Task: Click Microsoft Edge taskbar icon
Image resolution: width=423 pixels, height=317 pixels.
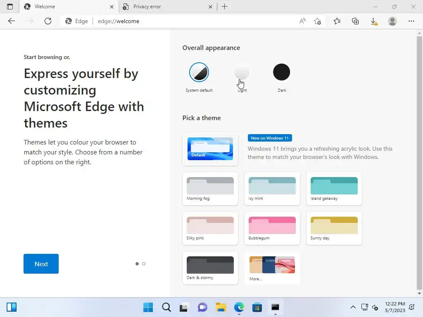Action: pyautogui.click(x=239, y=307)
